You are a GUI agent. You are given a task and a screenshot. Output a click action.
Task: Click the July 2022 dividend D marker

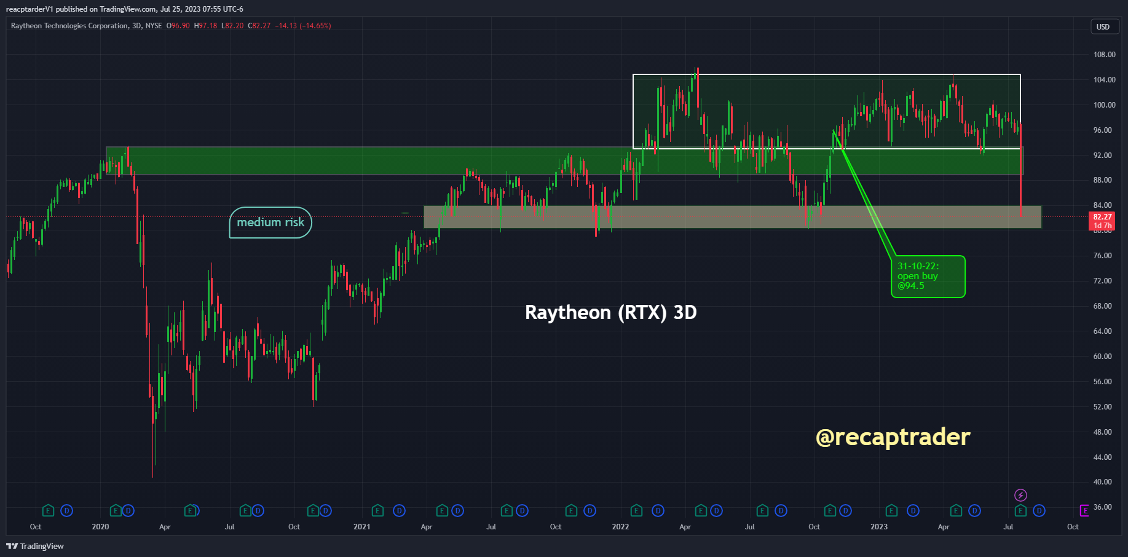pyautogui.click(x=781, y=510)
